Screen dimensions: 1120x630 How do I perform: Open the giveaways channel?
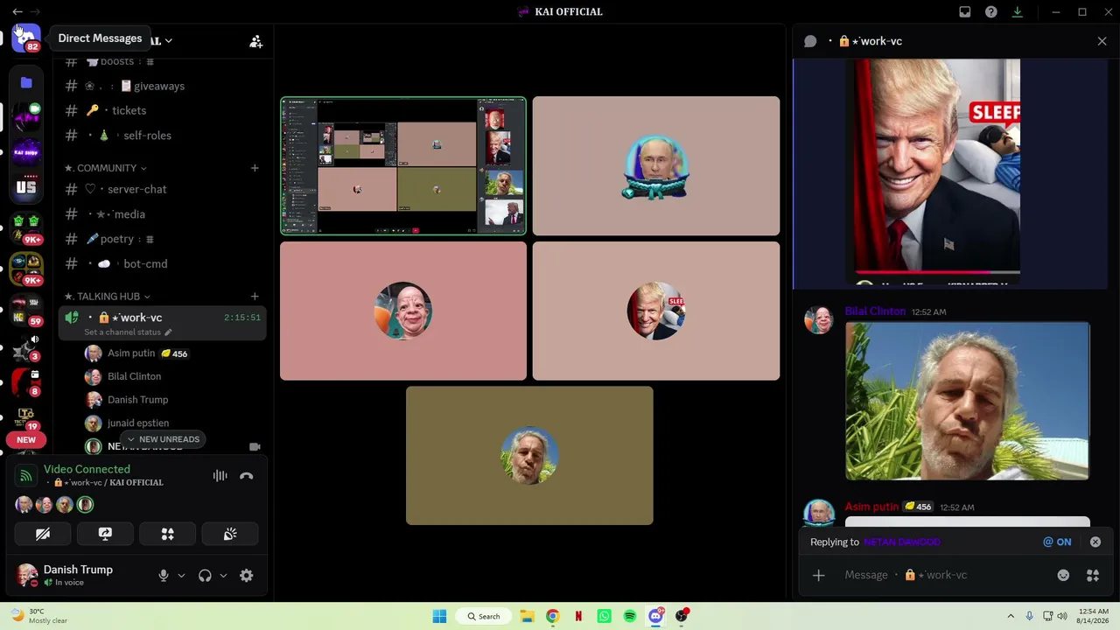[x=162, y=86]
